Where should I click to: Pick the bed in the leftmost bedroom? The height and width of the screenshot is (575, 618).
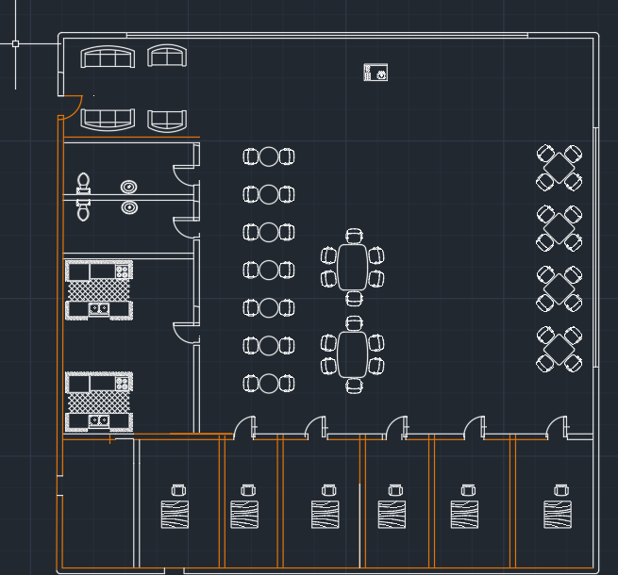tap(175, 515)
